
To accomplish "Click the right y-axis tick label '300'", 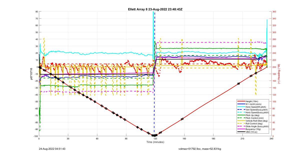I will pyautogui.click(x=274, y=32).
